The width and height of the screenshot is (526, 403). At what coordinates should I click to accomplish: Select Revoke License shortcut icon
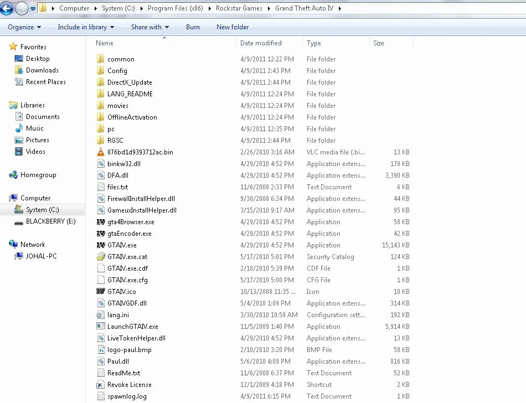click(x=101, y=385)
